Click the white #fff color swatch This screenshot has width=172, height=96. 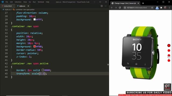(x=35, y=19)
